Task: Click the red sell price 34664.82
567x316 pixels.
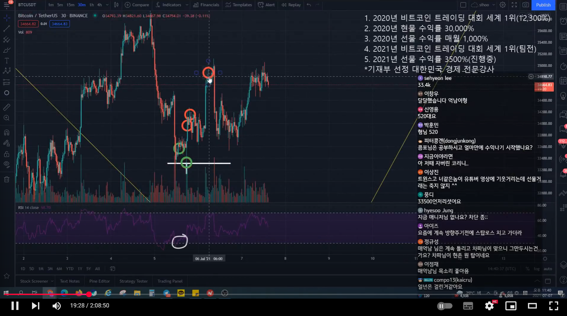Action: (28, 24)
